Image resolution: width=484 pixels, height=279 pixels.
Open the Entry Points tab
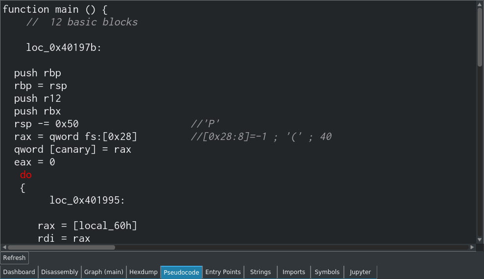pyautogui.click(x=223, y=272)
